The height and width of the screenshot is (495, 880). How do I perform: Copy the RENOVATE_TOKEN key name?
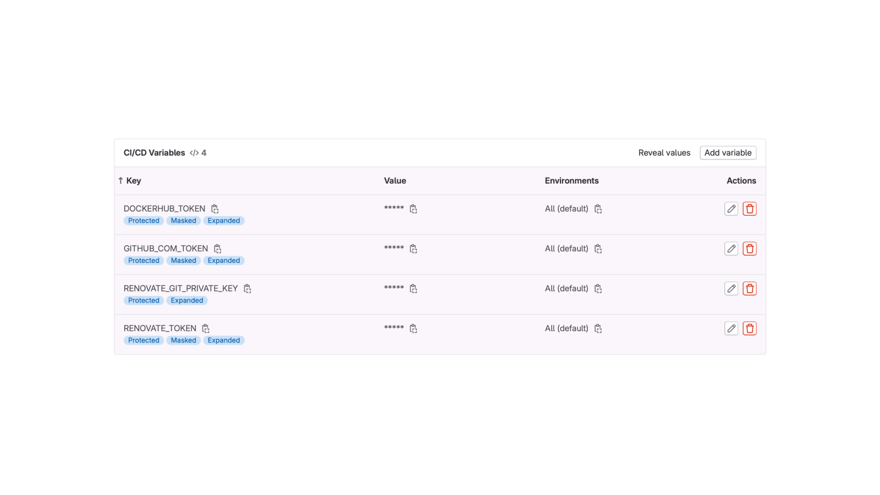205,328
